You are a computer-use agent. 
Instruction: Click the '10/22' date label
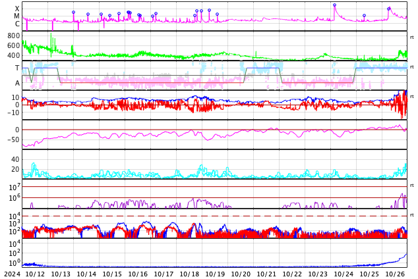292,274
